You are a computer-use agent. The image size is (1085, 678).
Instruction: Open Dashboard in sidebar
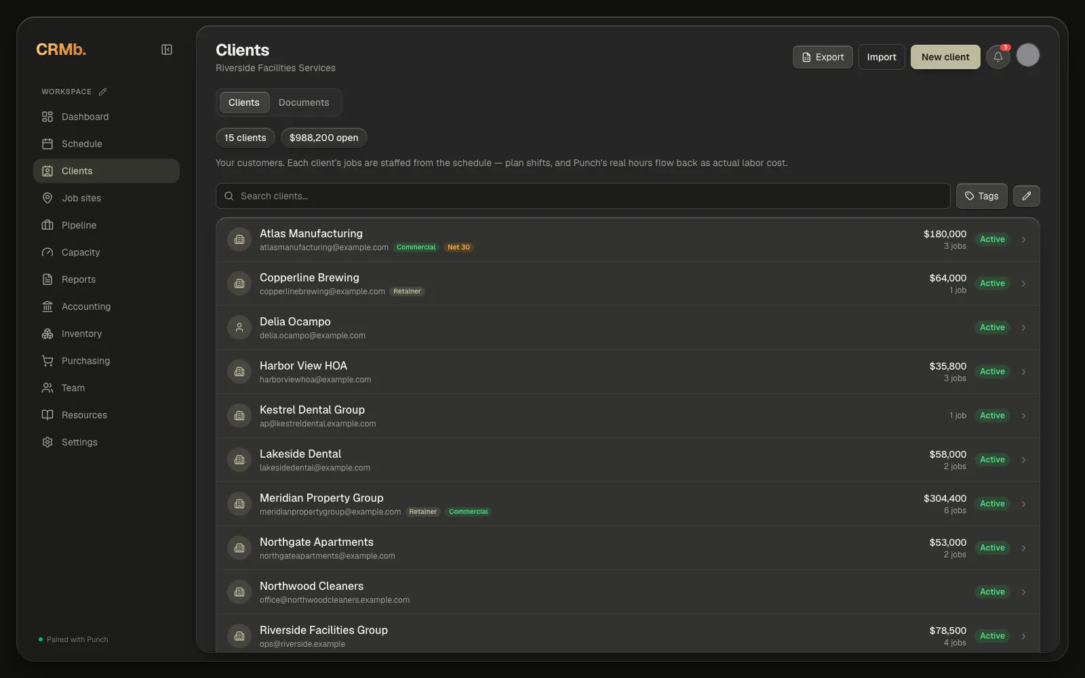[106, 117]
